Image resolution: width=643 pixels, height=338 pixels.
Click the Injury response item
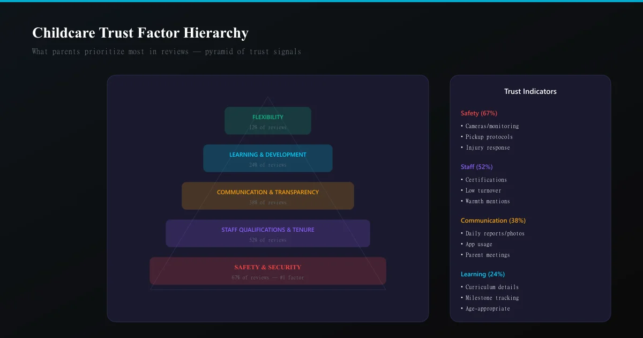tap(485, 148)
